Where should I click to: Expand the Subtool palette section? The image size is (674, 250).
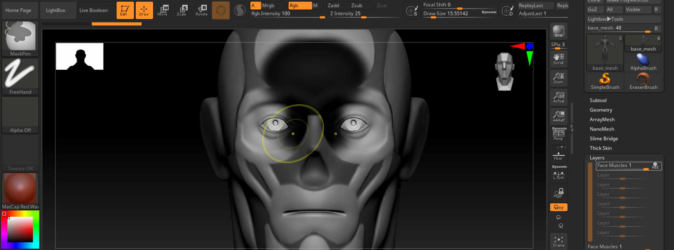click(x=598, y=100)
